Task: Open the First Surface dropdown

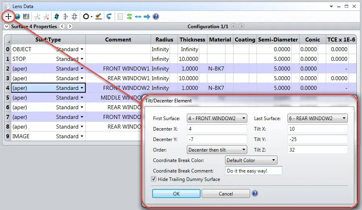Action: [217, 118]
